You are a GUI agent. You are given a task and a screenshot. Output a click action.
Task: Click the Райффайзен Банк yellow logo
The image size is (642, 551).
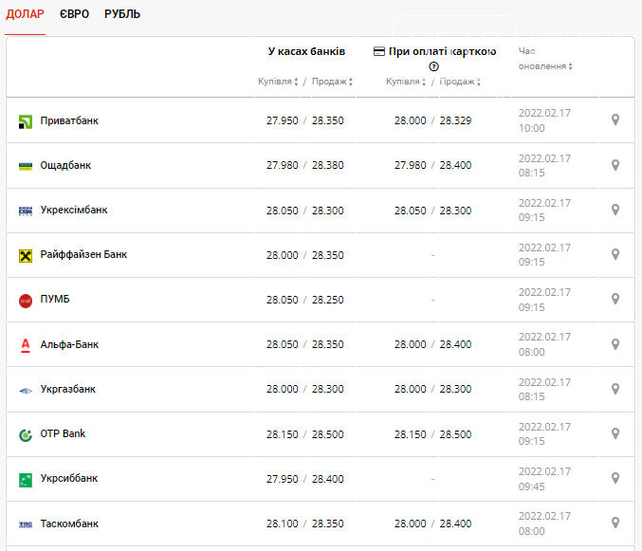(x=26, y=256)
